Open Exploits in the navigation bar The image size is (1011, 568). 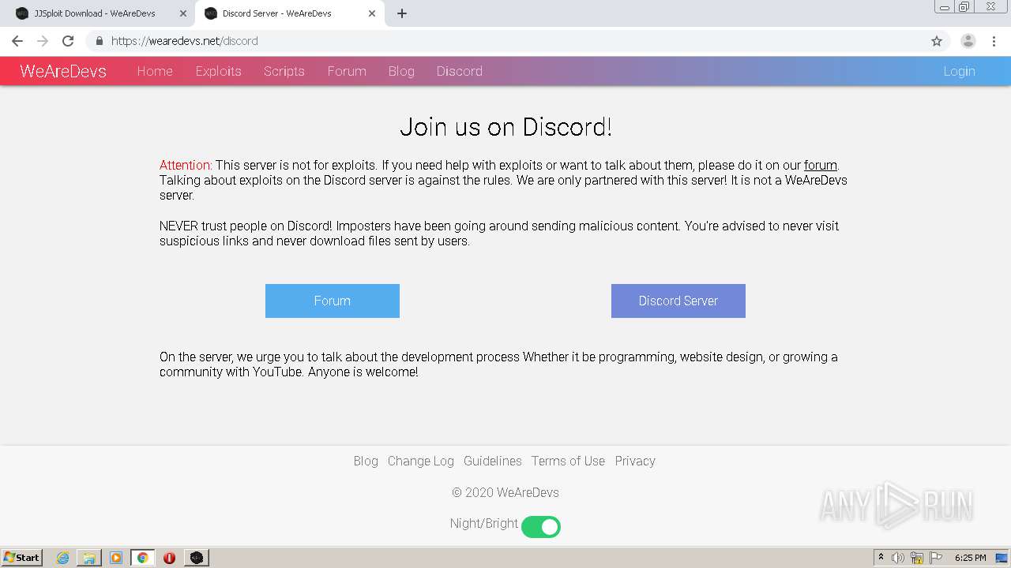pos(218,71)
